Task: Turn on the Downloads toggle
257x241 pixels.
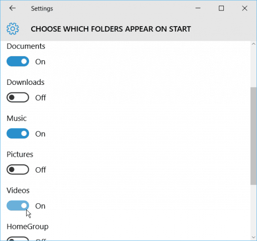Action: pos(18,97)
